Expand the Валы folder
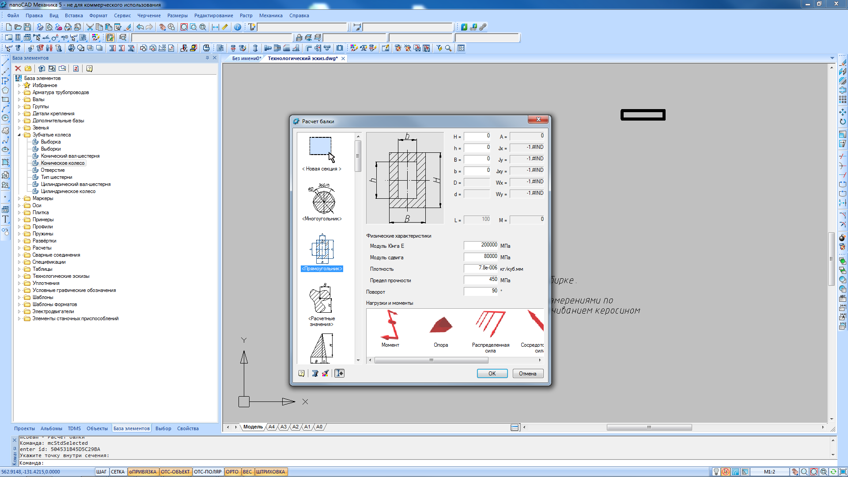 pyautogui.click(x=19, y=99)
